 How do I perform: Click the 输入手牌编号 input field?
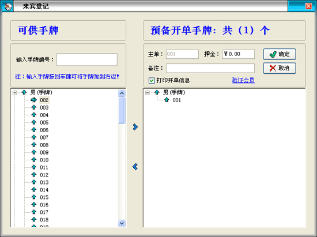[x=87, y=59]
